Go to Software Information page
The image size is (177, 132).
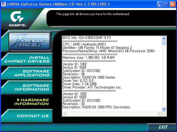(x=27, y=87)
